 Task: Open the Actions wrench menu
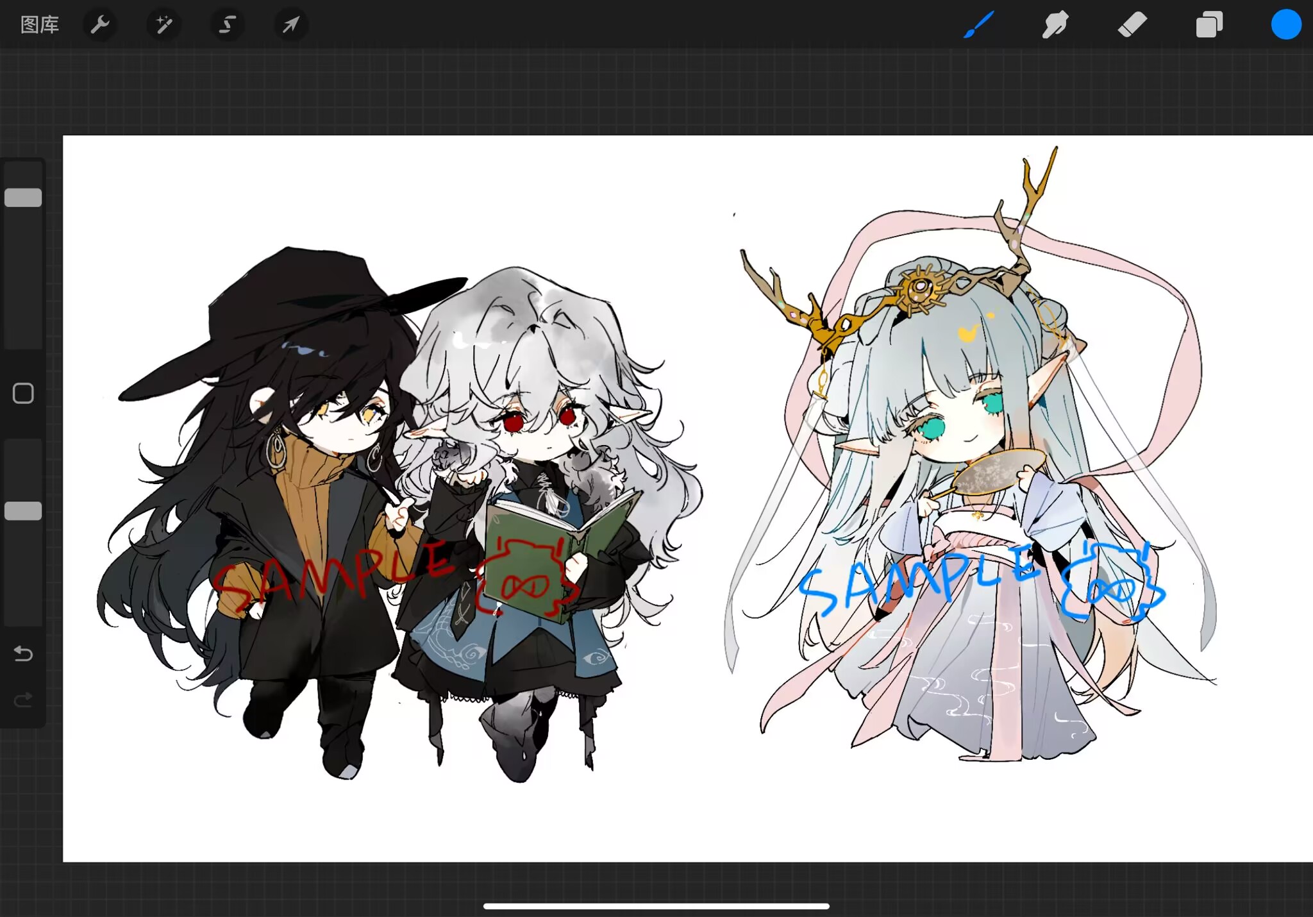pyautogui.click(x=100, y=25)
